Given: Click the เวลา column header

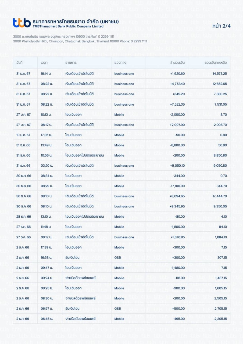Looking at the screenshot, I should (44, 63).
